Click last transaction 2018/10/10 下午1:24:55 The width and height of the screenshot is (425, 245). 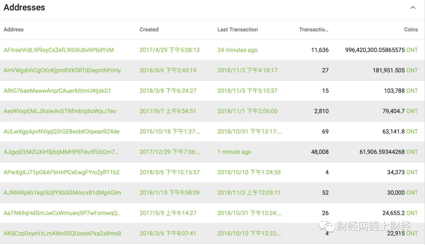pos(249,172)
